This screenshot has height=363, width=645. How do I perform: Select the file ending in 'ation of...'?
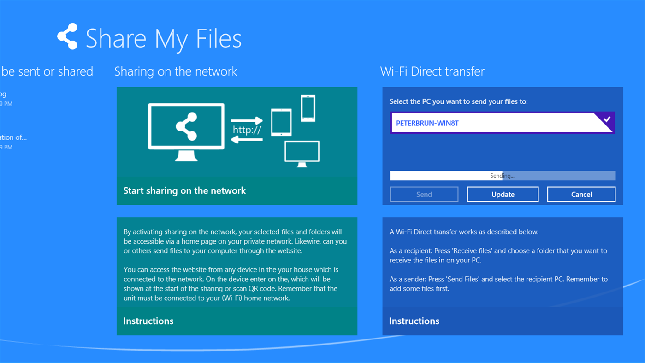coord(14,137)
